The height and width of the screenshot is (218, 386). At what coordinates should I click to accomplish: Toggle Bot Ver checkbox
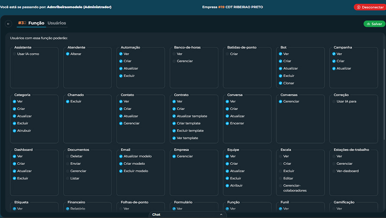click(280, 54)
